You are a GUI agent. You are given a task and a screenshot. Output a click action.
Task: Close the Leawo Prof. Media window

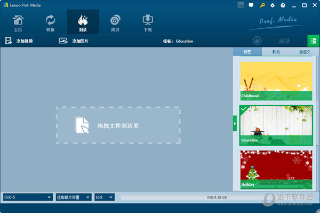click(315, 5)
